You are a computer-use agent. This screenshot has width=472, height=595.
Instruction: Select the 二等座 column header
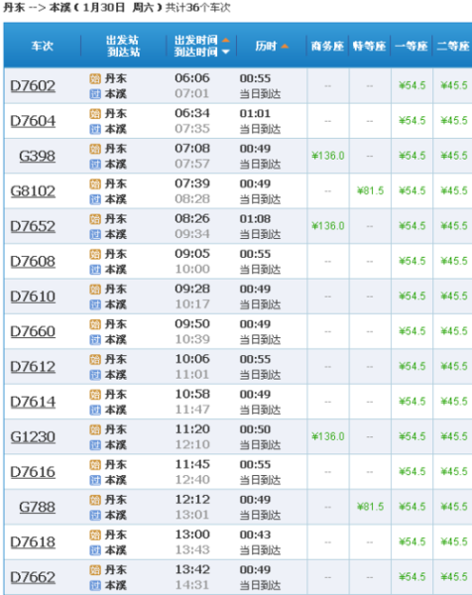pos(453,47)
